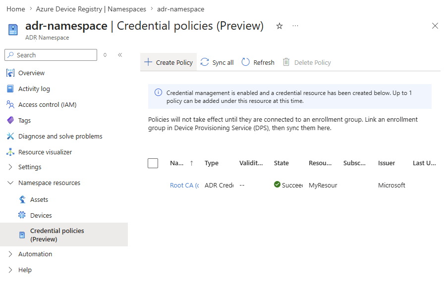The image size is (446, 281).
Task: Open the Root CA policy link
Action: point(184,186)
